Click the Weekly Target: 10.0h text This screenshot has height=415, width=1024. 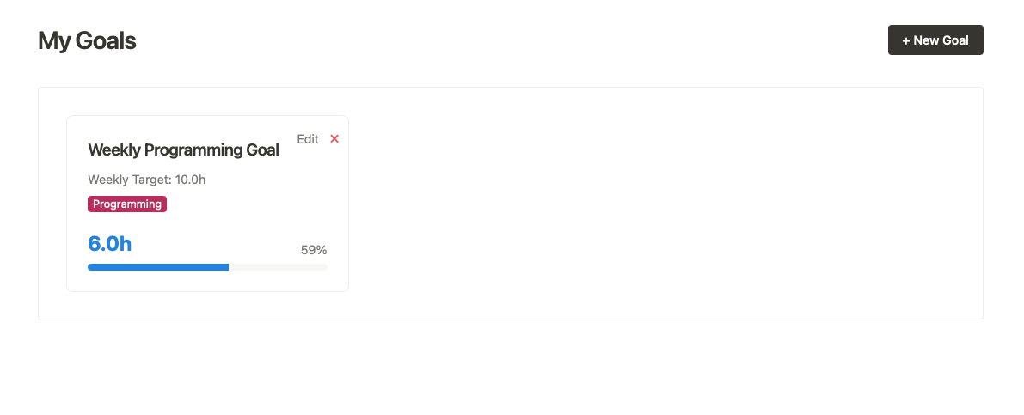coord(147,180)
